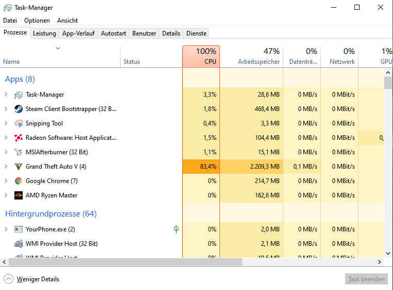Viewport: 393px width, 290px height.
Task: Expand the MSIAfterburner row
Action: pos(6,152)
